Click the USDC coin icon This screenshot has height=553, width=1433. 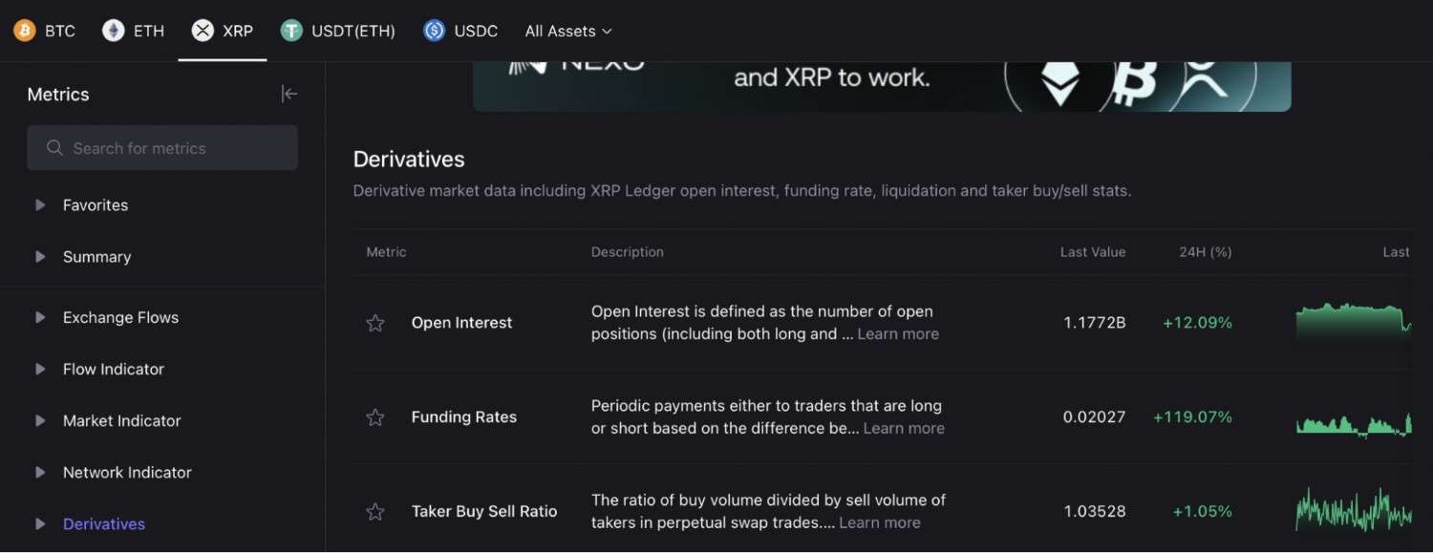tap(435, 31)
